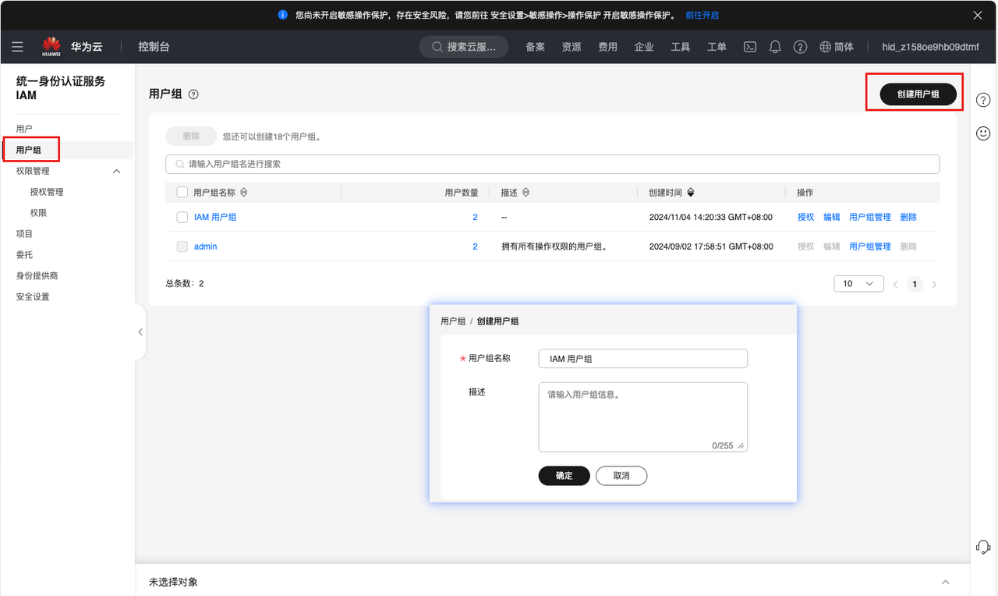This screenshot has height=596, width=998.
Task: Sort by 用户组名称 column icon
Action: click(243, 192)
